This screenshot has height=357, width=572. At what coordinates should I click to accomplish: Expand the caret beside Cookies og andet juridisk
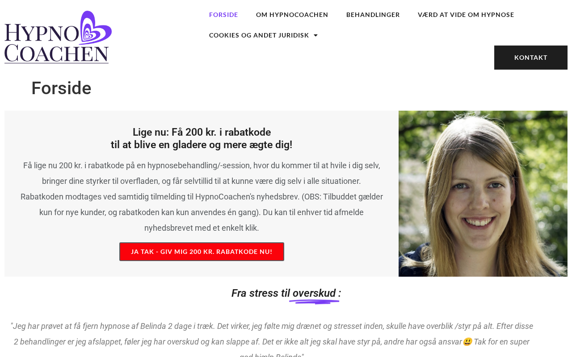(315, 35)
